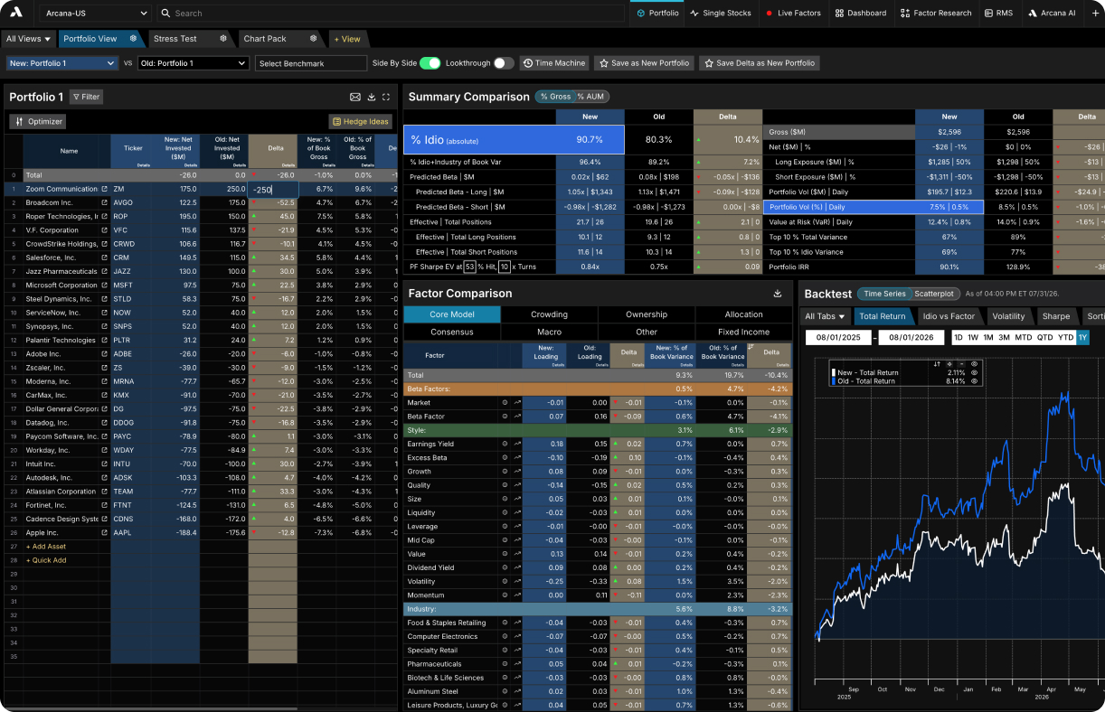Click the backtest start date 08/01/2025 field
Image resolution: width=1105 pixels, height=712 pixels.
click(x=838, y=337)
